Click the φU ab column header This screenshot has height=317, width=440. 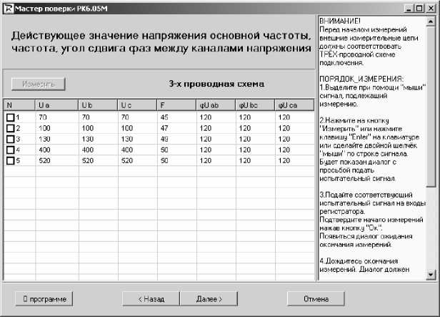(216, 105)
